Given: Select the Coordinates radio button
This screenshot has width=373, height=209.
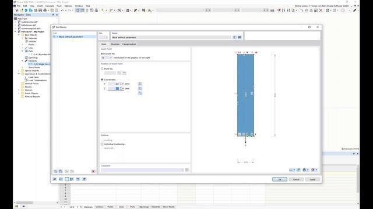Looking at the screenshot, I should 102,80.
